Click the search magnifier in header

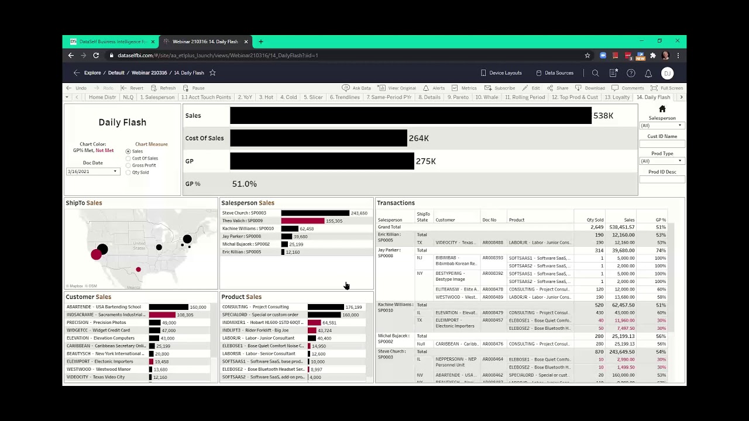(x=595, y=73)
